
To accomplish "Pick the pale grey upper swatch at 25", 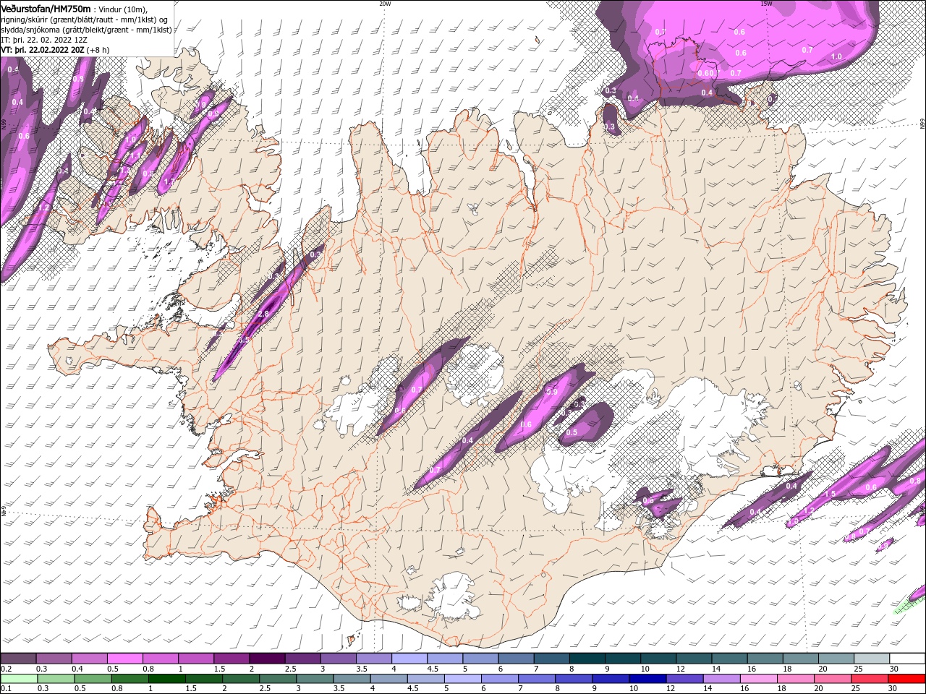I will point(872,659).
